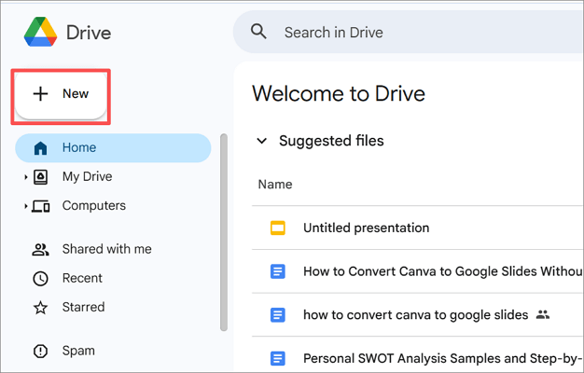Open how to convert canva to google slides
This screenshot has width=584, height=373.
[416, 315]
